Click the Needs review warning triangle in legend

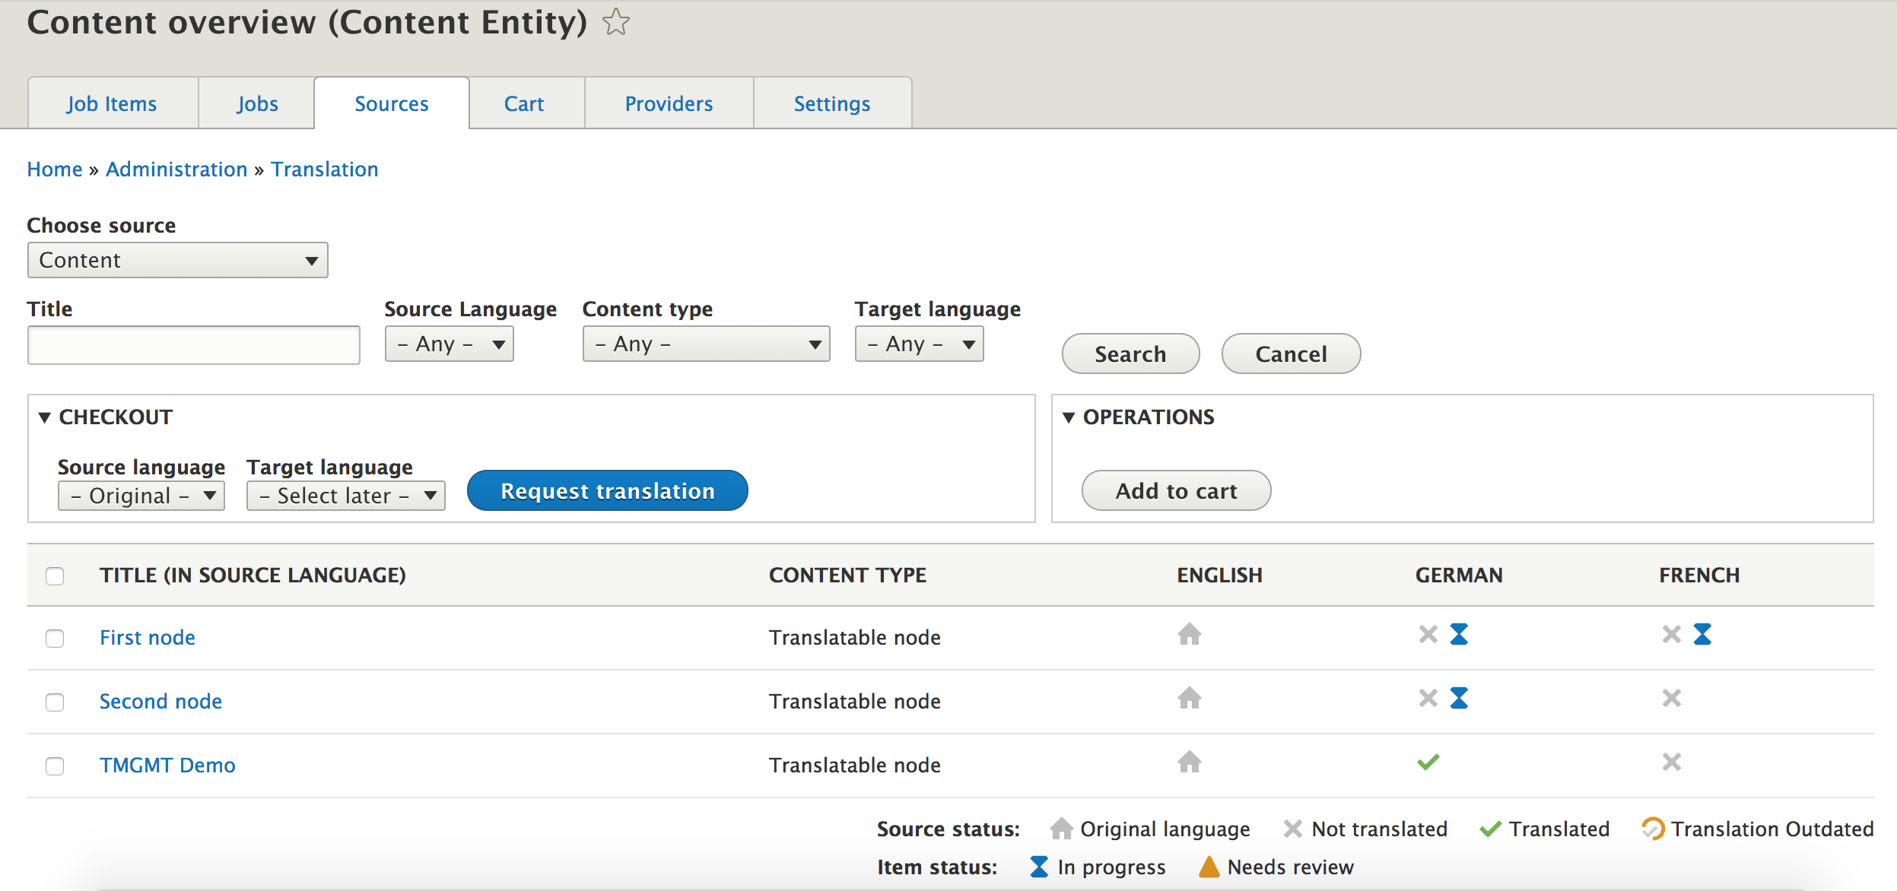point(1209,866)
